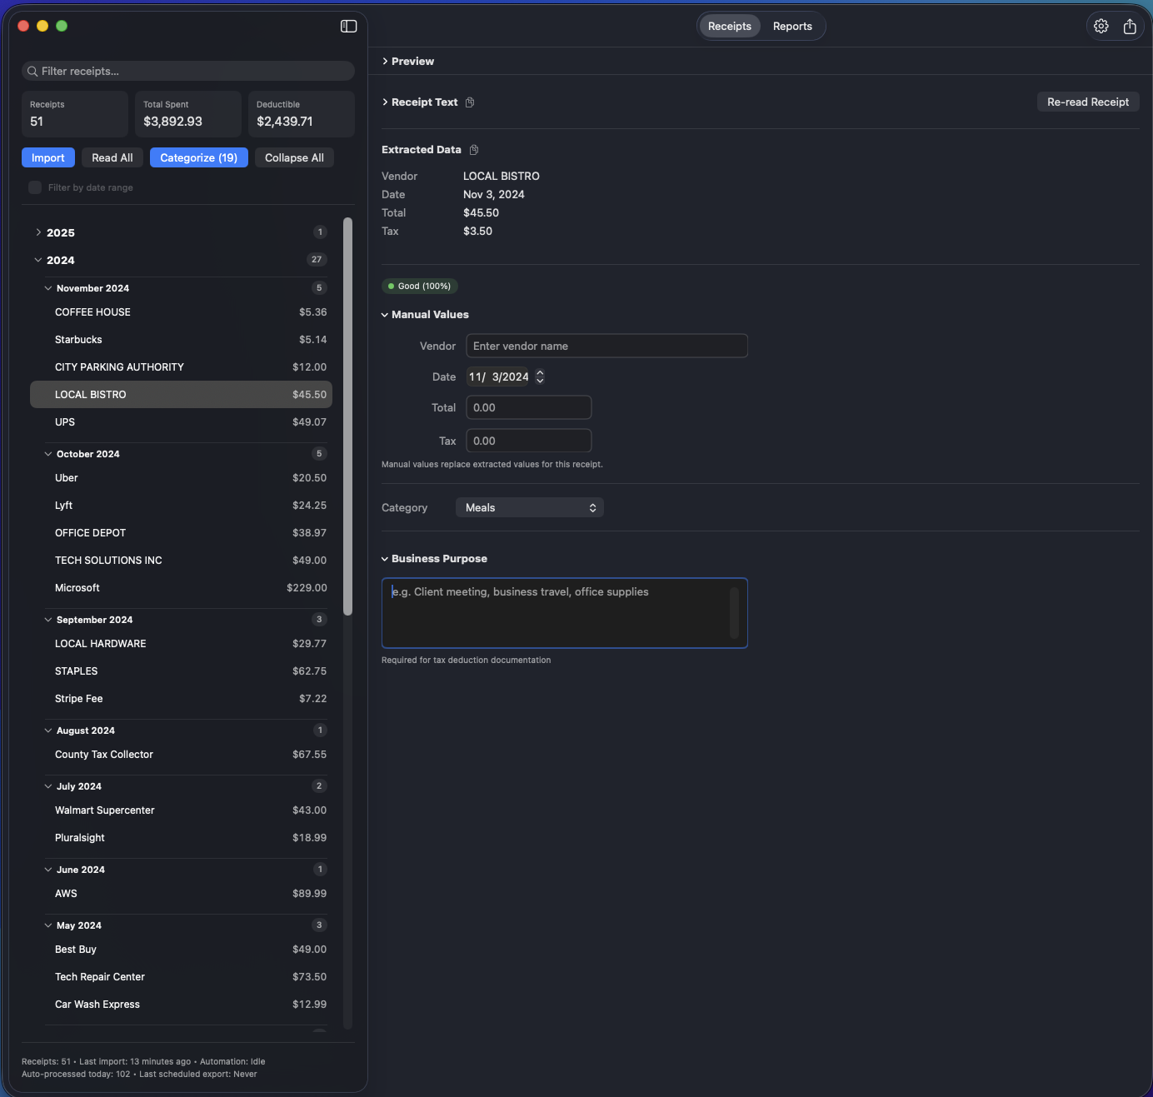Screen dimensions: 1153x1097
Task: Click the Categorize (19) button
Action: pos(198,157)
